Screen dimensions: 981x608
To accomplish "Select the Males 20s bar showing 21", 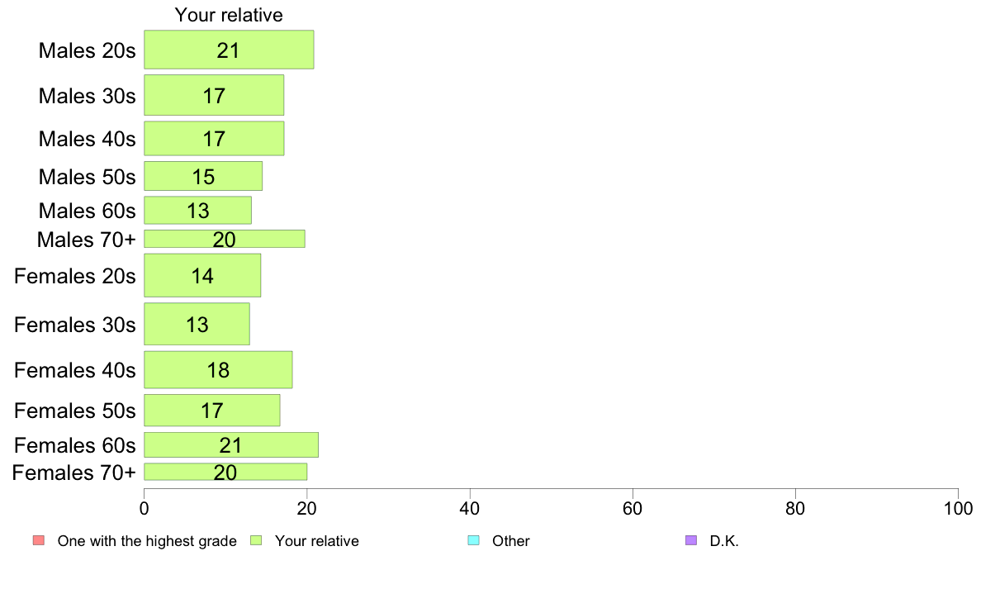I will point(229,50).
